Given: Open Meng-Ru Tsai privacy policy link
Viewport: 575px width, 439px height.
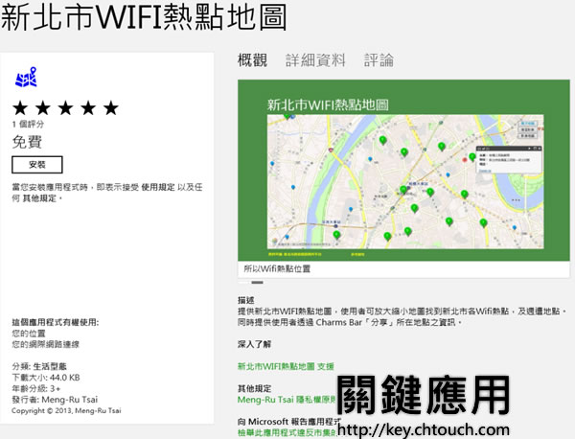Looking at the screenshot, I should click(x=287, y=400).
